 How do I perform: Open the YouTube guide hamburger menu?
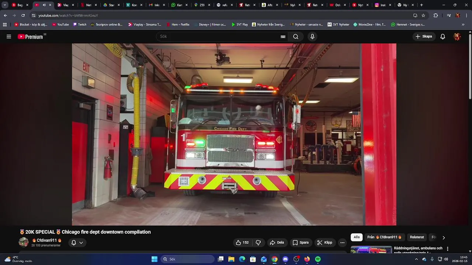point(9,36)
